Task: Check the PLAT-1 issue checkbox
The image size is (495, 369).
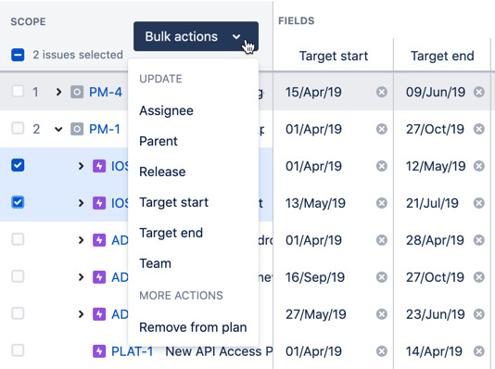Action: 18,350
